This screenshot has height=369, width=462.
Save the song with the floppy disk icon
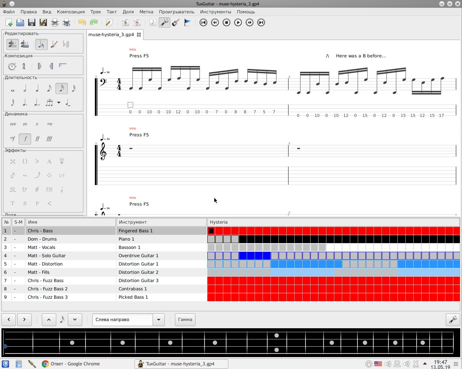click(32, 22)
